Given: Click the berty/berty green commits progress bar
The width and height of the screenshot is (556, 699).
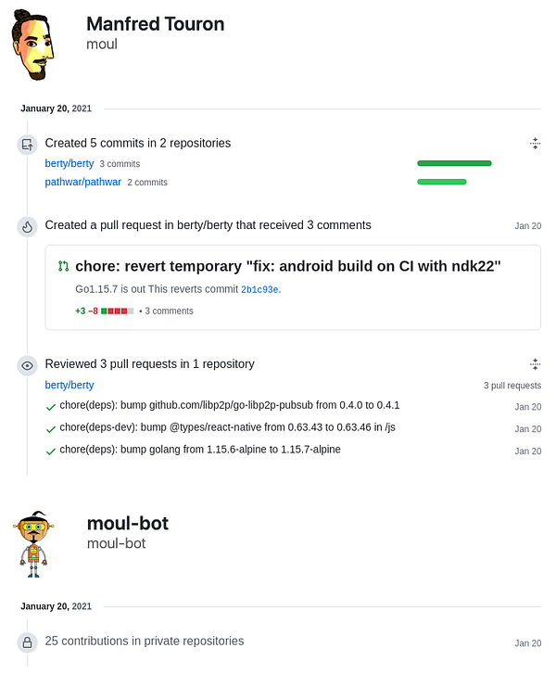Looking at the screenshot, I should coord(454,163).
